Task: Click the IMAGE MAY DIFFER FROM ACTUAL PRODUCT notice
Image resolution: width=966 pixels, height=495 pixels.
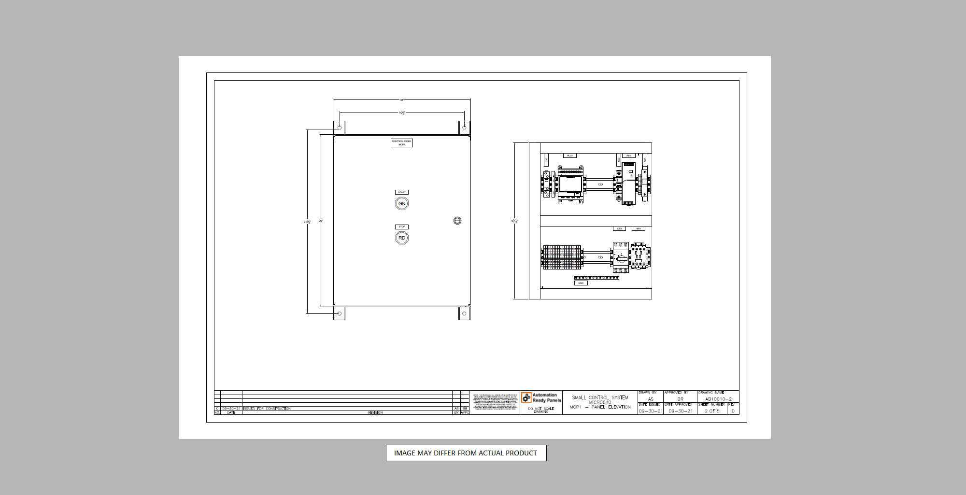Action: click(466, 453)
